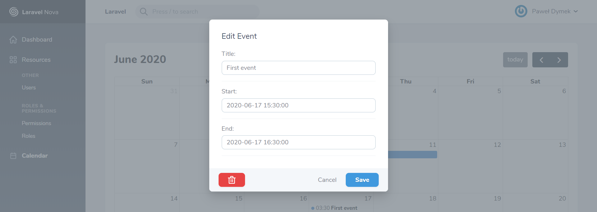Cancel the Edit Event dialog
This screenshot has width=597, height=212.
point(327,180)
